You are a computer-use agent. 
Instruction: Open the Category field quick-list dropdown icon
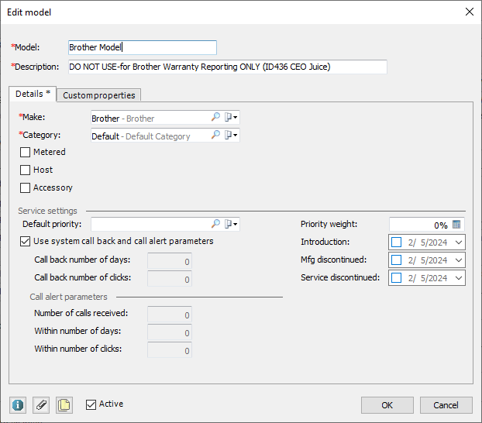tap(231, 135)
